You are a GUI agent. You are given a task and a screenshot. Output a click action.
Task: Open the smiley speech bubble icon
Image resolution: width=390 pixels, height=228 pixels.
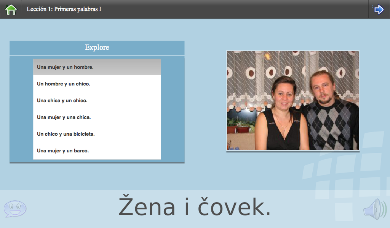(15, 209)
